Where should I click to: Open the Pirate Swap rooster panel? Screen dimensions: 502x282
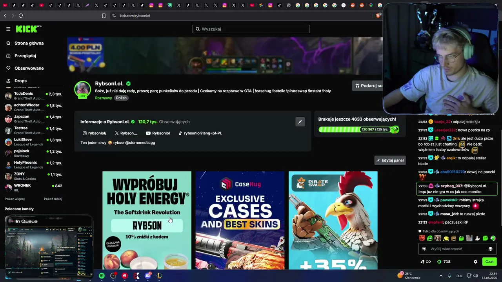coord(333,220)
